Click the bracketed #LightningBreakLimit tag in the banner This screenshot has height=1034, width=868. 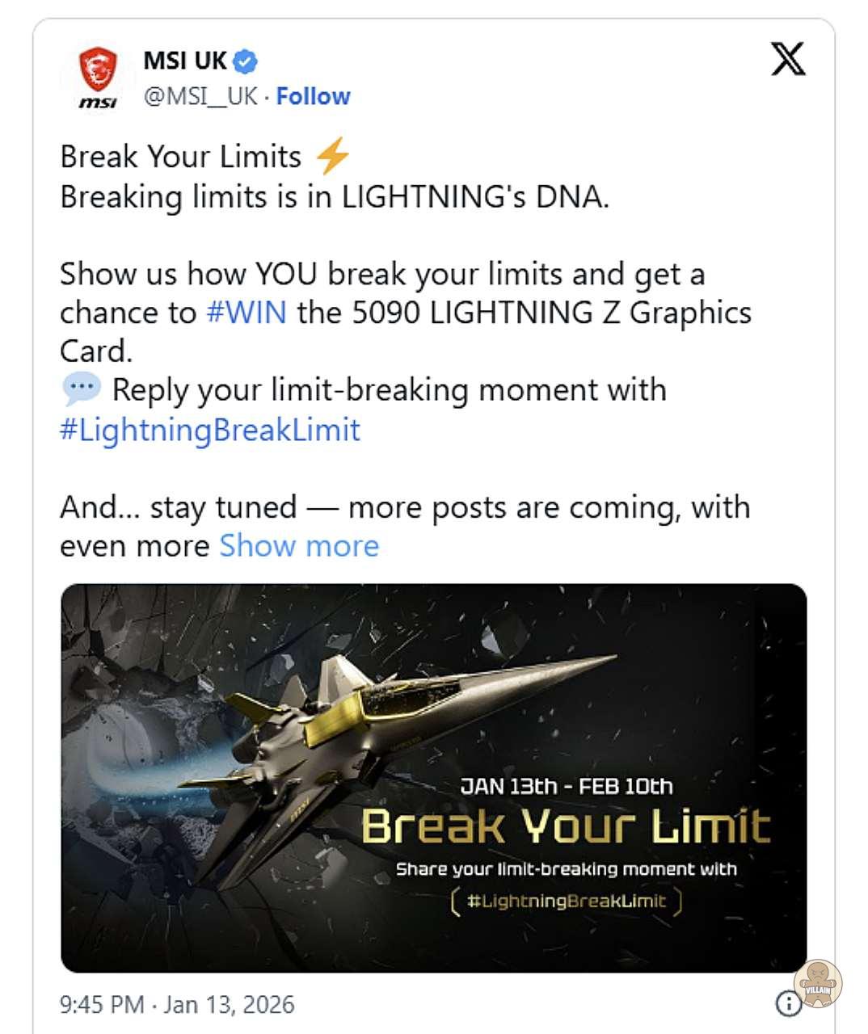(x=566, y=901)
